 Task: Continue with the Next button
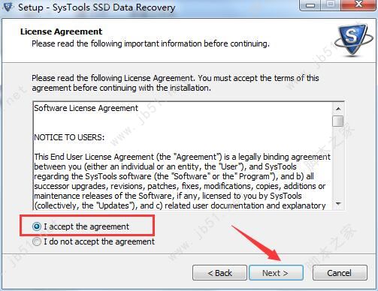click(276, 273)
